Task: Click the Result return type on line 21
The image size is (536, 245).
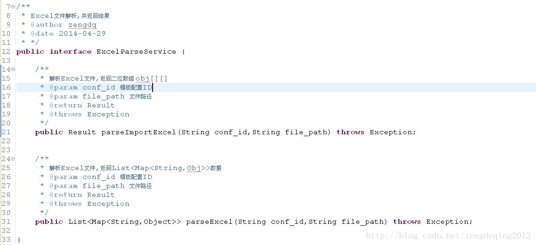Action: (x=82, y=132)
